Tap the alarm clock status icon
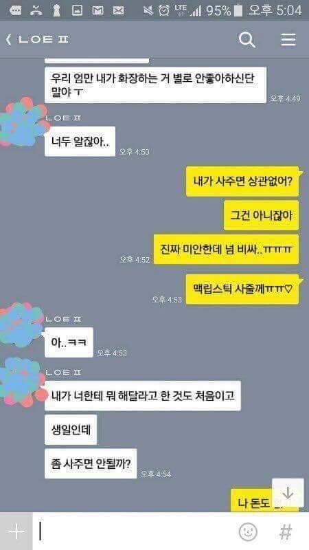309x550 pixels. point(163,10)
